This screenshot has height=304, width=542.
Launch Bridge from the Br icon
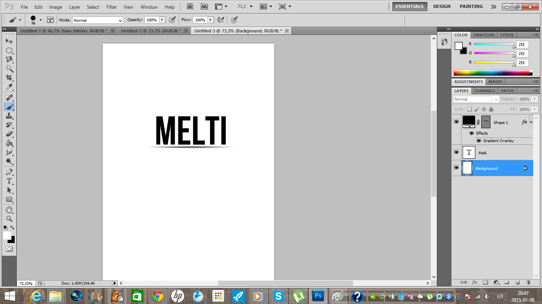pos(190,7)
